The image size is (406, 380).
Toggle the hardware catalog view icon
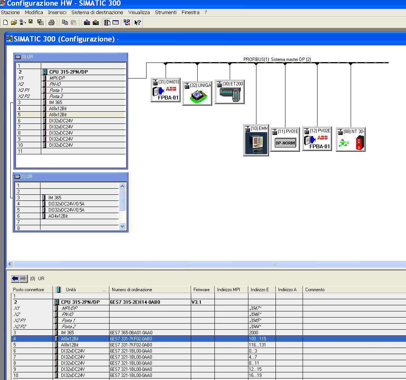pyautogui.click(x=107, y=22)
